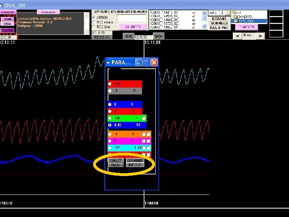The width and height of the screenshot is (289, 217).
Task: Step backward with the << button
Action: tap(128, 36)
